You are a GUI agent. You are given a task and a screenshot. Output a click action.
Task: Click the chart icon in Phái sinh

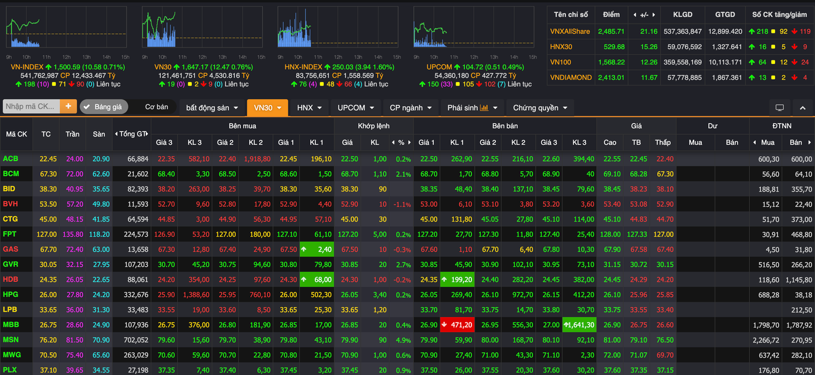click(x=484, y=108)
